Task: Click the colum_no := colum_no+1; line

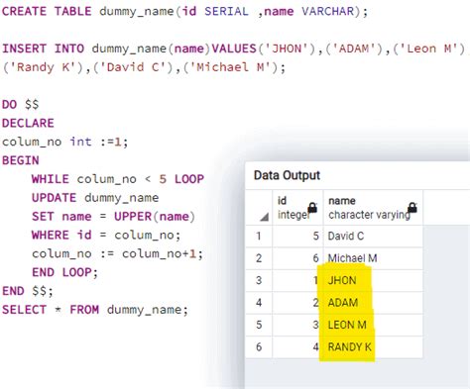Action: [x=117, y=253]
